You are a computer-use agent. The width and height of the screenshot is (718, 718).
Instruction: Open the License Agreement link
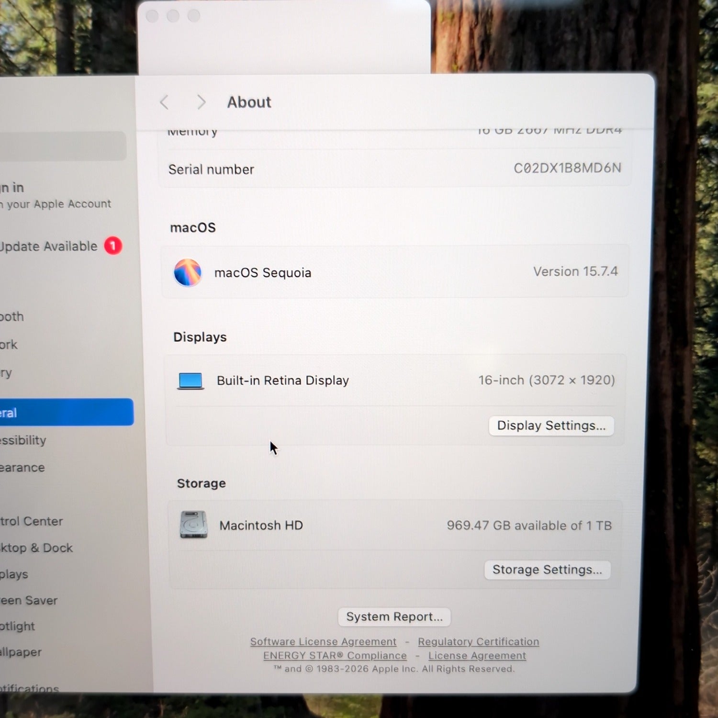coord(477,655)
